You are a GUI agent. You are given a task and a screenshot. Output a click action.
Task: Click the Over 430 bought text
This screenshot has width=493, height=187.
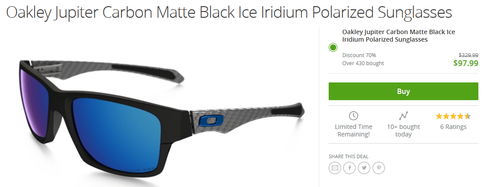[x=363, y=63]
